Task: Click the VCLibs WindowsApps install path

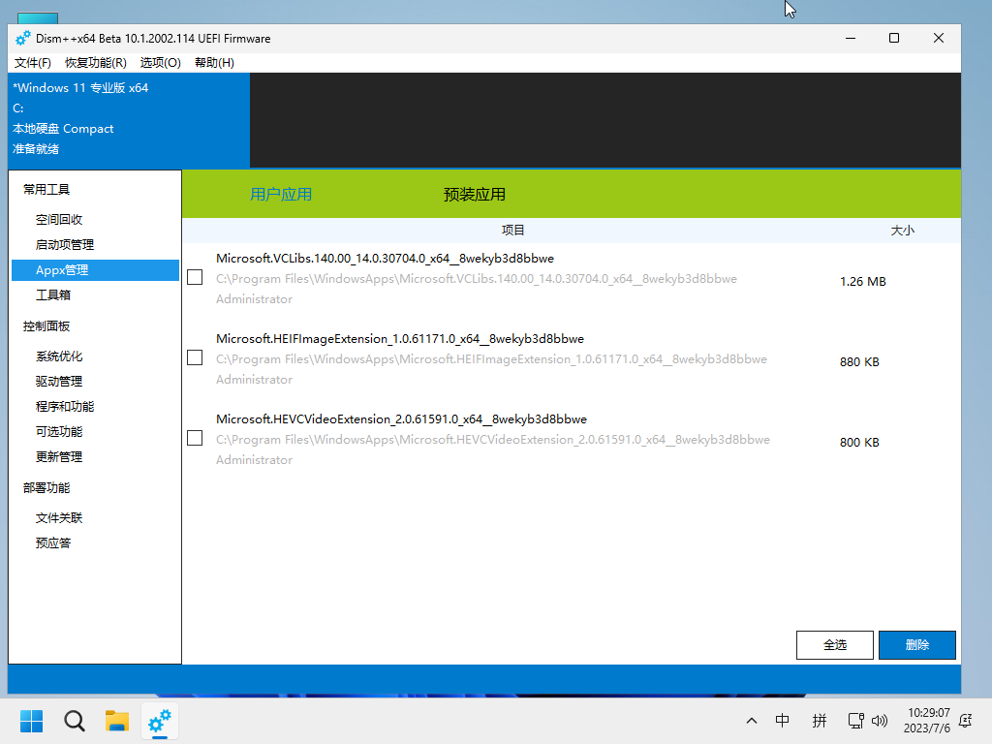Action: tap(477, 278)
